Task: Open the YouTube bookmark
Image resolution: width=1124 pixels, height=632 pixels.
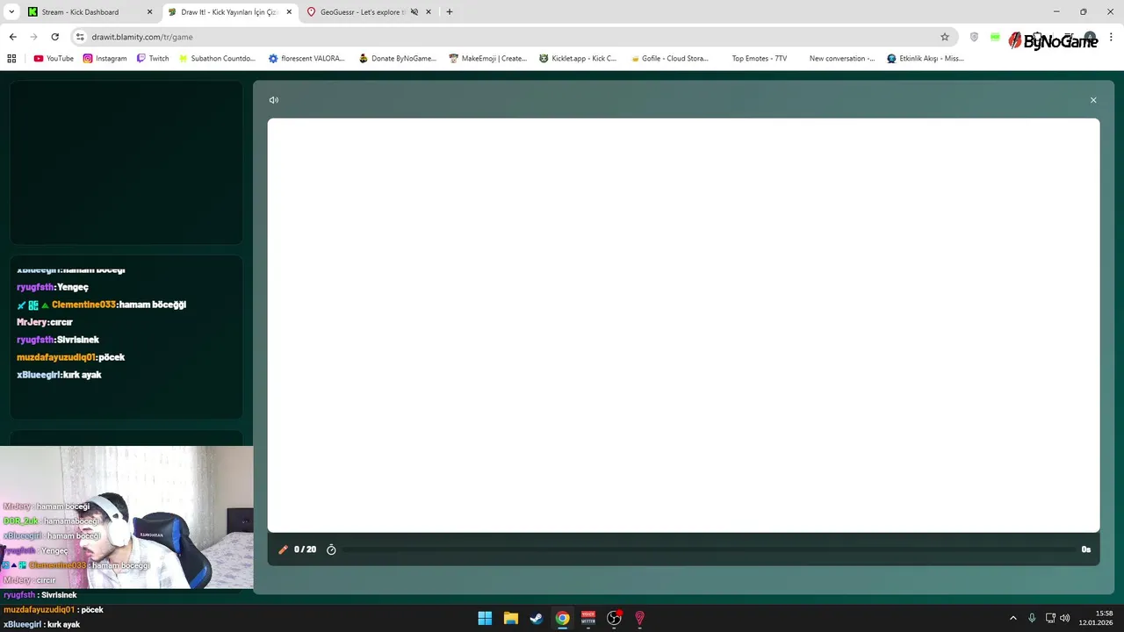Action: coord(54,59)
